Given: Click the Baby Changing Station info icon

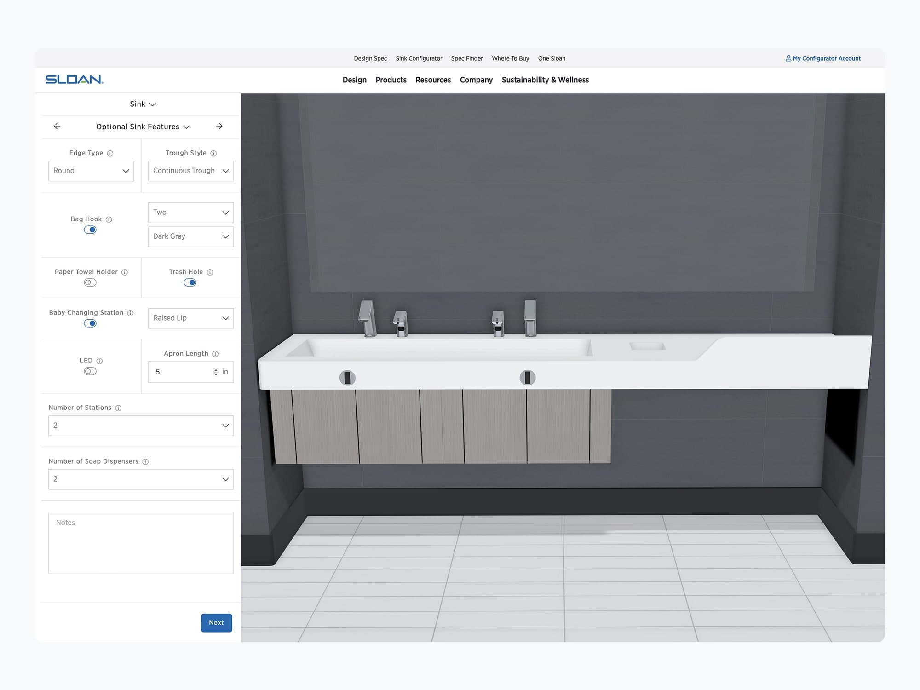Looking at the screenshot, I should [130, 313].
